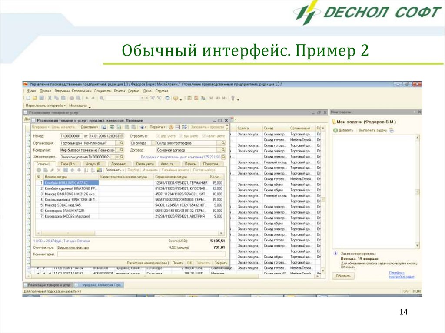This screenshot has height=333, width=445.
Task: Click the M+ memory add button
Action: point(218,98)
